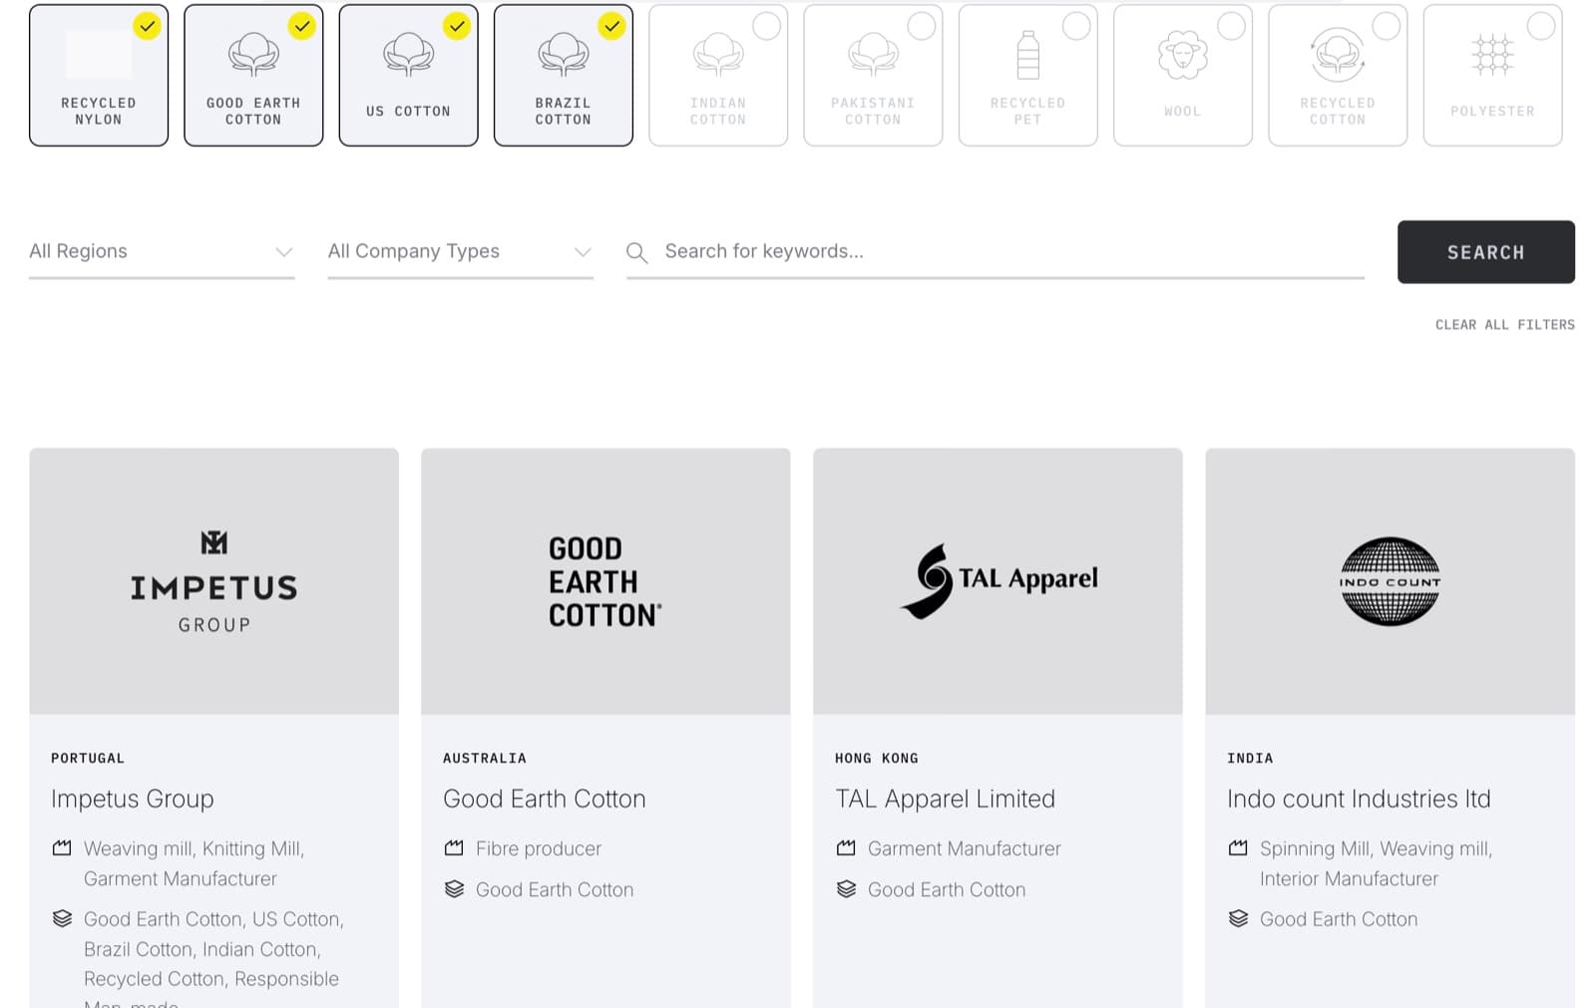Clear all filters

1504,325
